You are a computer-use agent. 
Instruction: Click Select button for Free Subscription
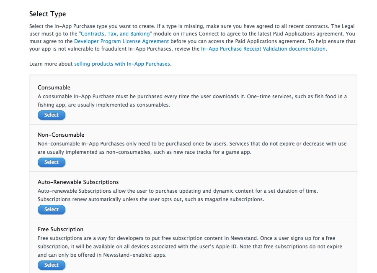click(52, 265)
